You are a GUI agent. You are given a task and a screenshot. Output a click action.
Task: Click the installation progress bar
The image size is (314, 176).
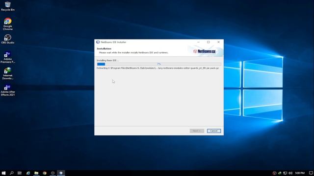pos(159,64)
